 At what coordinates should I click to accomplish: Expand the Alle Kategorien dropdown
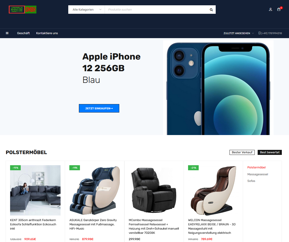coord(86,10)
